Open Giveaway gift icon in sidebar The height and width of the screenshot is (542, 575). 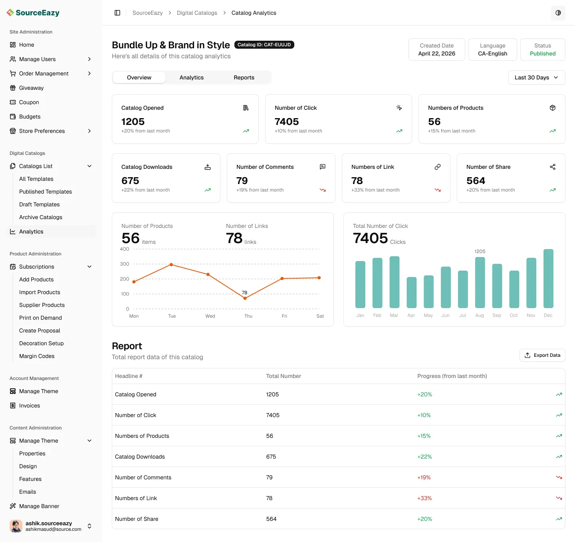13,88
